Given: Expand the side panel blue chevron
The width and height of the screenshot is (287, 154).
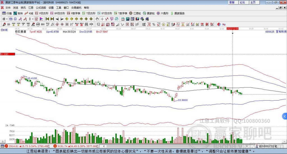Looking at the screenshot, I should coord(285,116).
